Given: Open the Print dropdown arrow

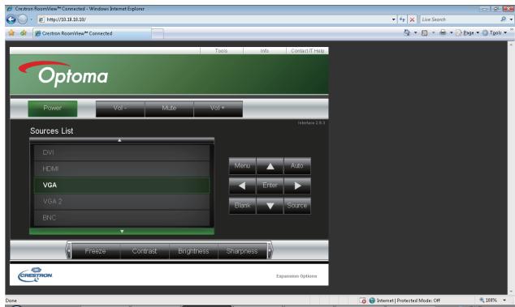Looking at the screenshot, I should [451, 32].
